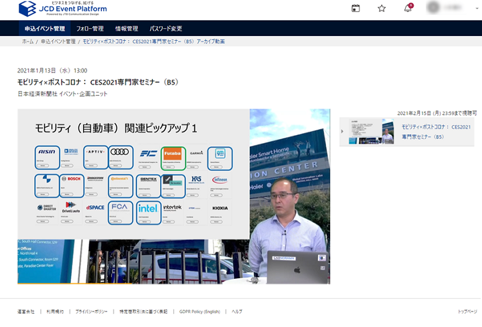Screen dimensions: 482x327
Task: Open the archive video thumbnail in sidebar
Action: [371, 132]
